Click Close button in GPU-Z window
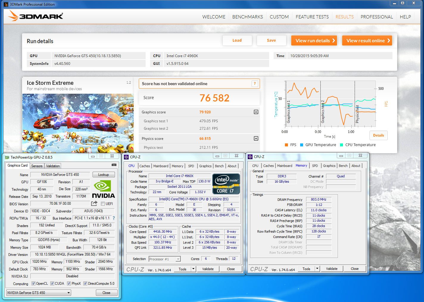 point(107,293)
